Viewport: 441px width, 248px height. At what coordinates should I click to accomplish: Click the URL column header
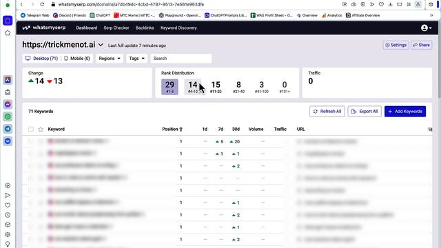click(300, 129)
